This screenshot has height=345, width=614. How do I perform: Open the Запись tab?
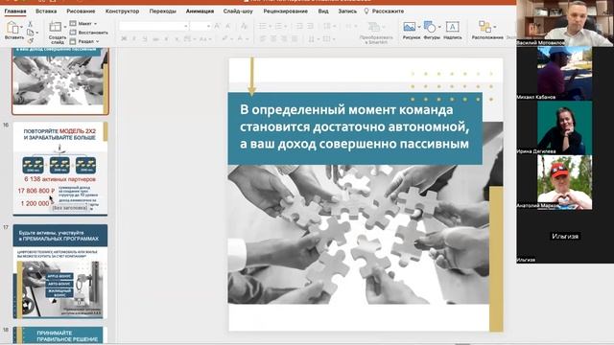click(x=347, y=11)
